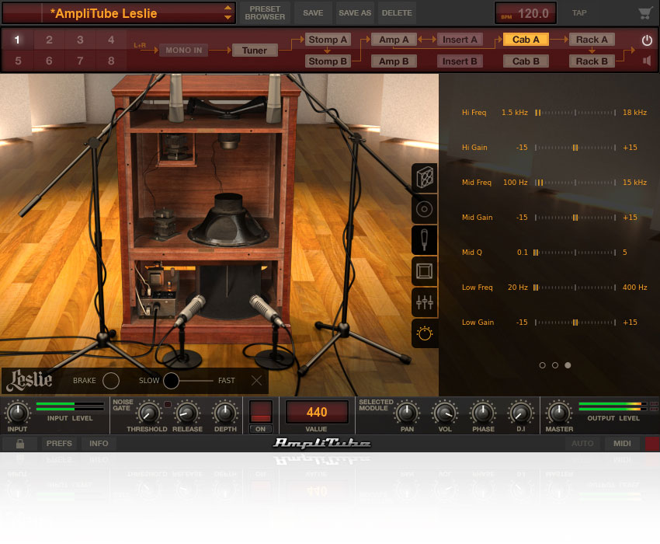660x544 pixels.
Task: Select the knob settings icon below the mixer icon
Action: pyautogui.click(x=425, y=333)
